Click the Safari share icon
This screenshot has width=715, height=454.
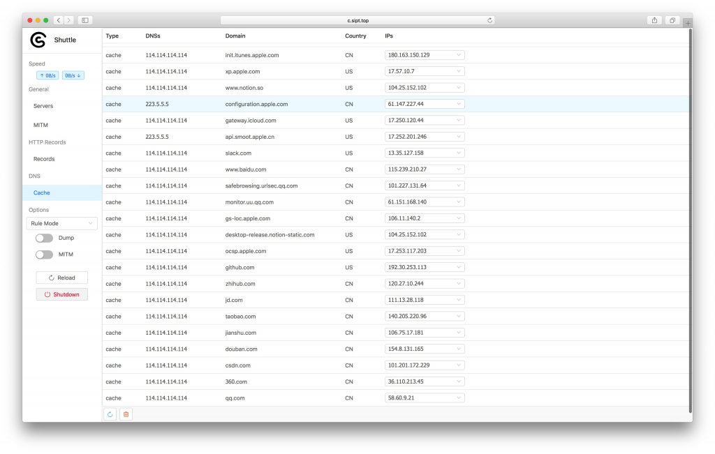[654, 20]
